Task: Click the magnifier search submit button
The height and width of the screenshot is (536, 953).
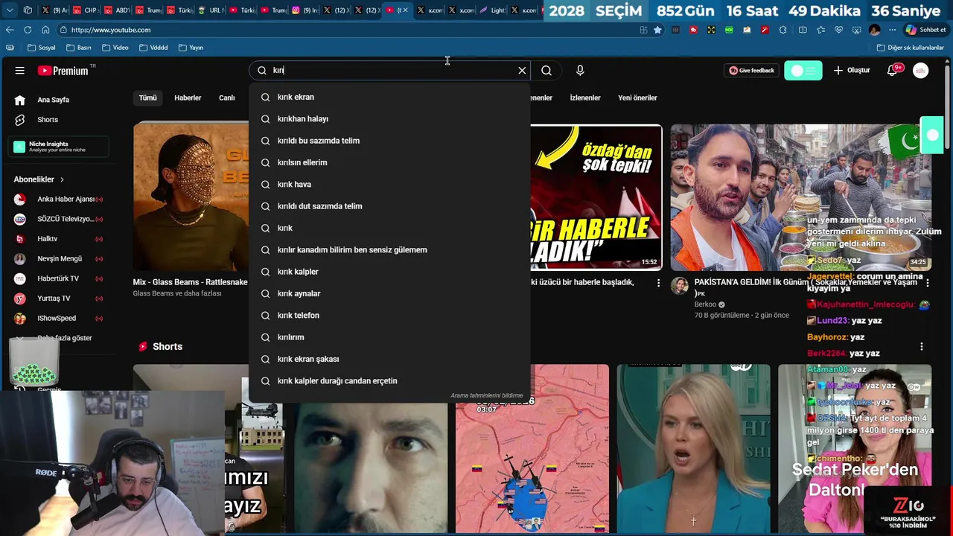Action: tap(546, 70)
